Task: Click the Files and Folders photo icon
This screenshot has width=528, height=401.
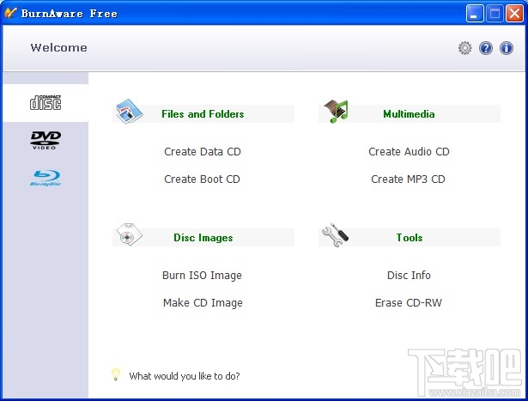Action: (129, 112)
